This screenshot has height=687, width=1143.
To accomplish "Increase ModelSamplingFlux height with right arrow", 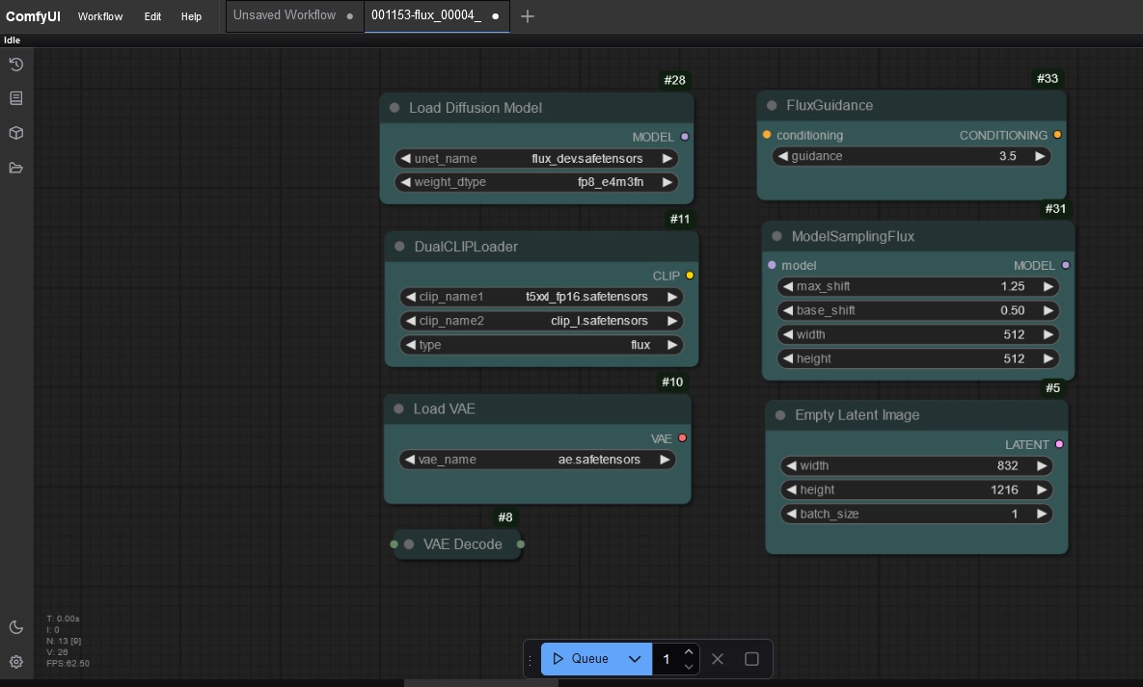I will click(1048, 358).
